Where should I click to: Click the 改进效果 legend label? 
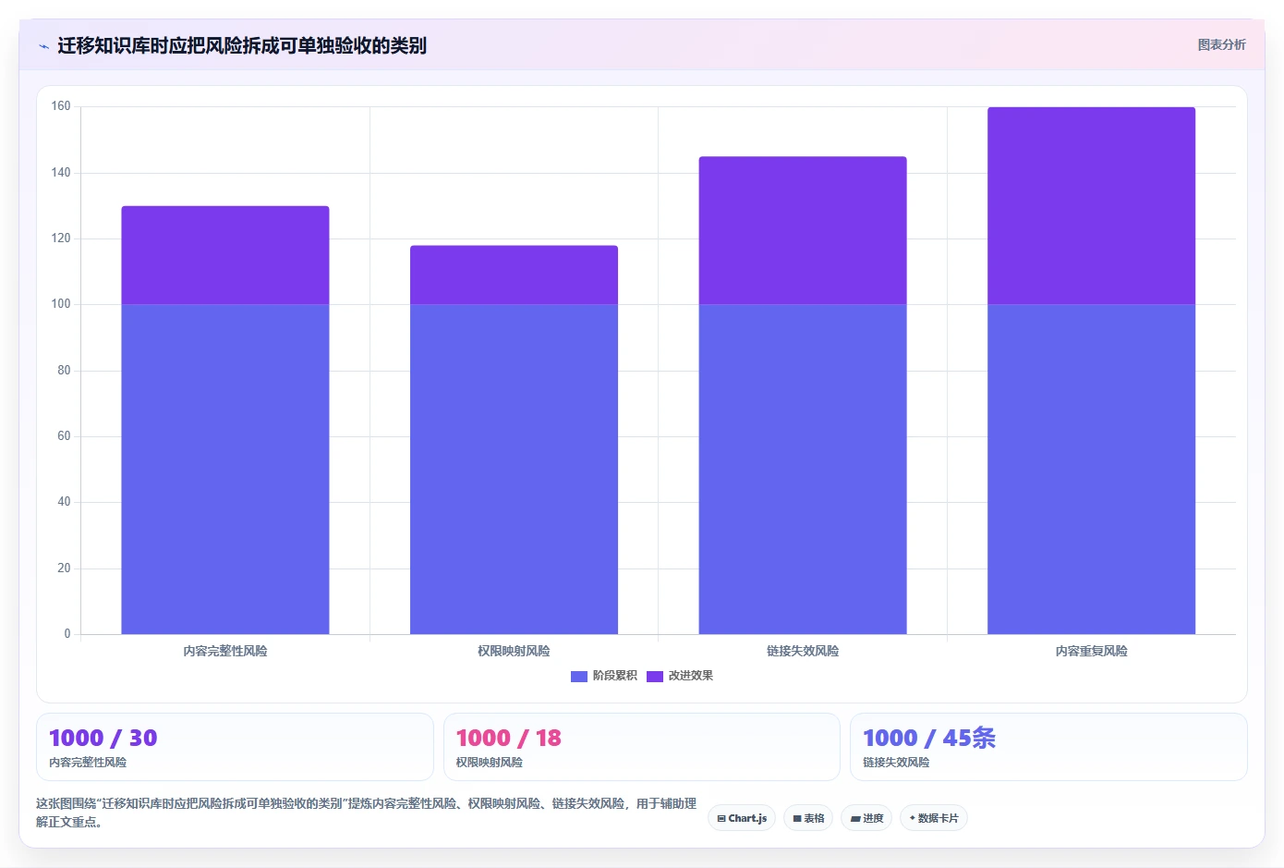coord(691,676)
